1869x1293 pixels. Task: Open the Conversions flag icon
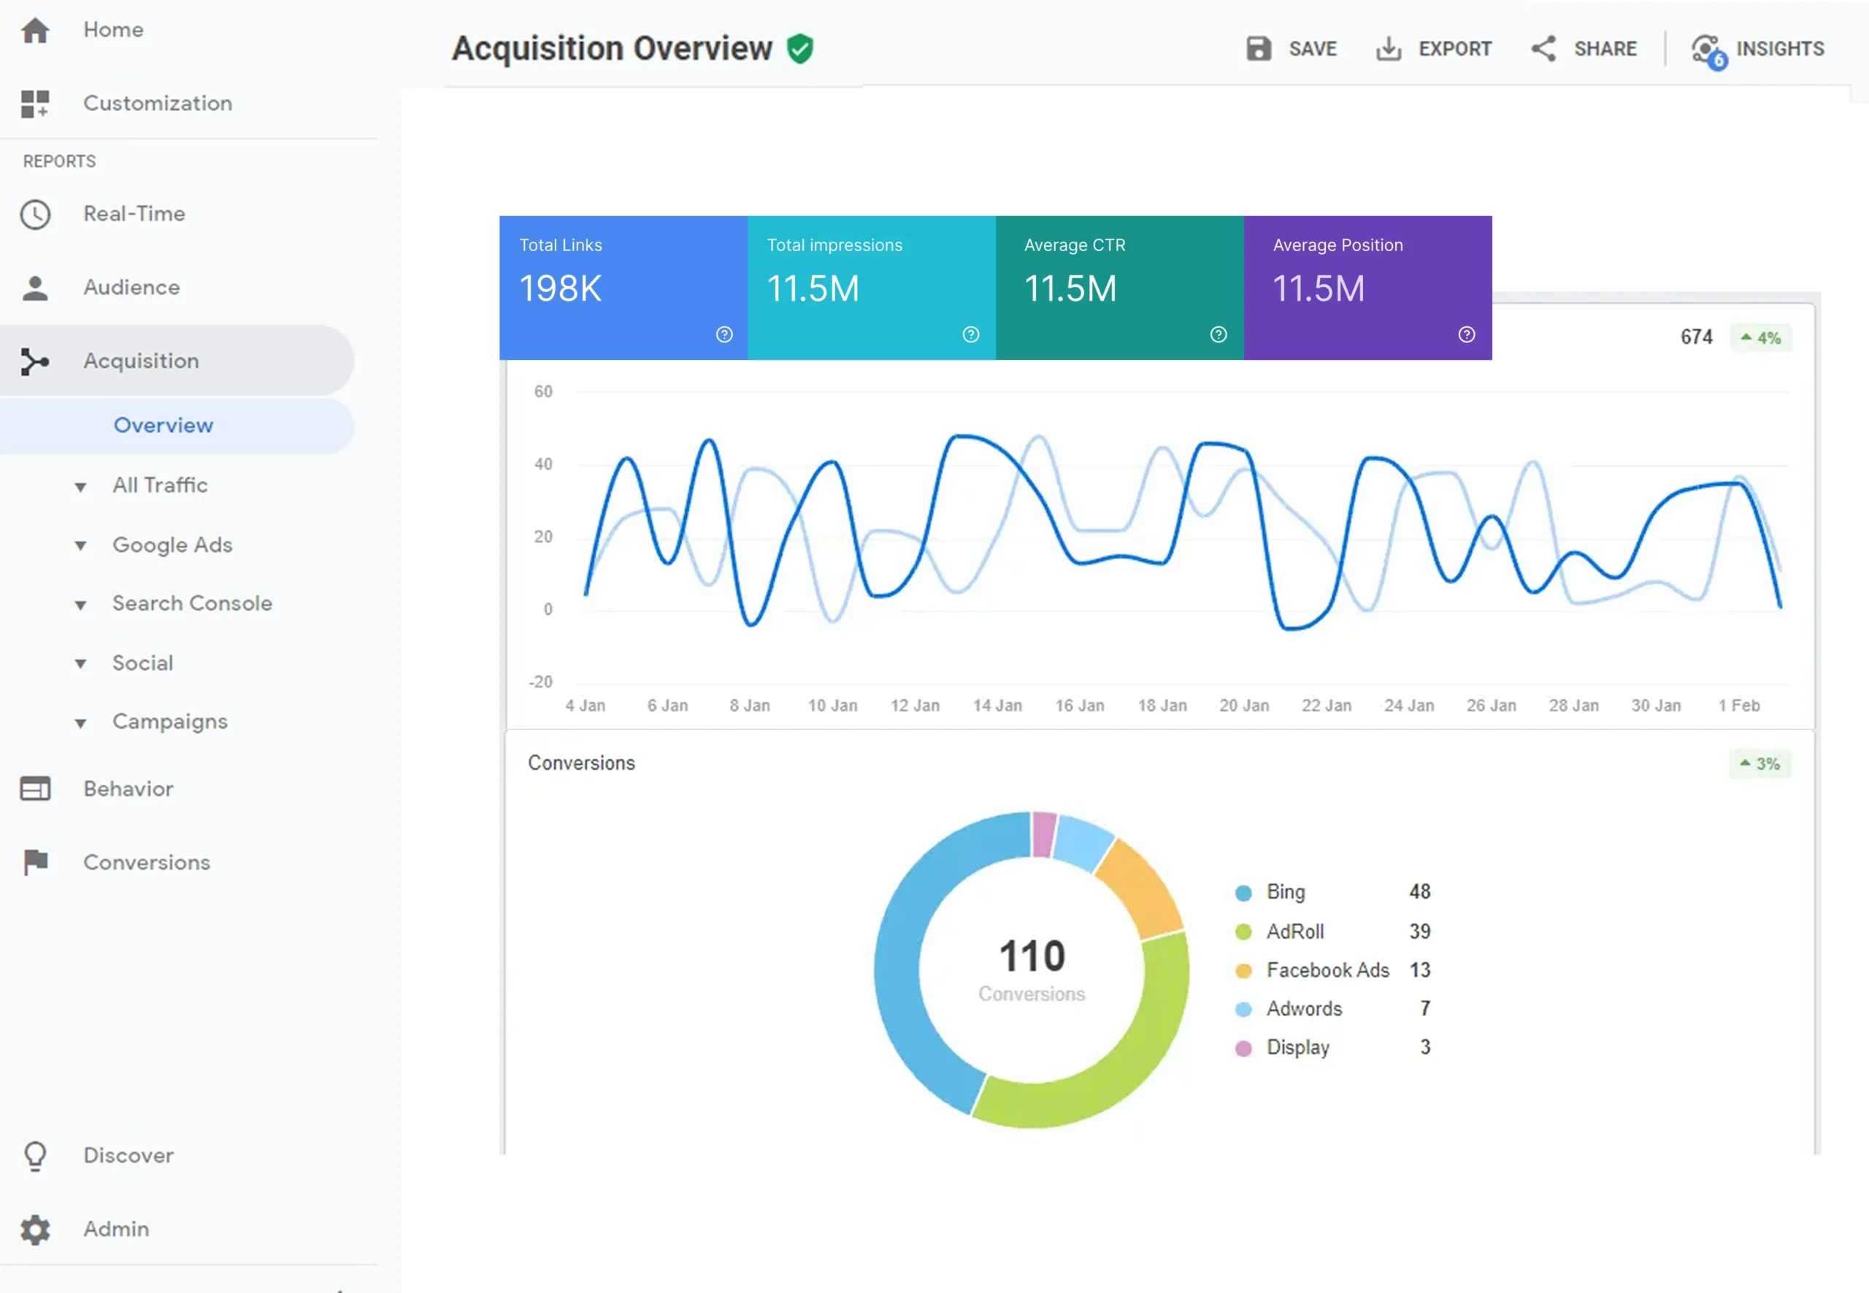point(35,862)
